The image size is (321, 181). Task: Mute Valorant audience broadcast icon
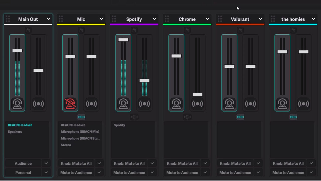tap(251, 104)
